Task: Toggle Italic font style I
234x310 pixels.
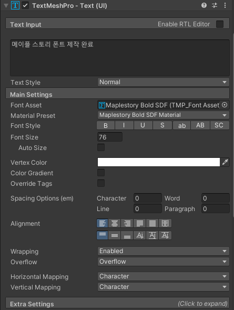Action: point(124,125)
